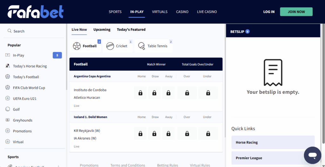
Task: Click the Search input field
Action: (34, 31)
